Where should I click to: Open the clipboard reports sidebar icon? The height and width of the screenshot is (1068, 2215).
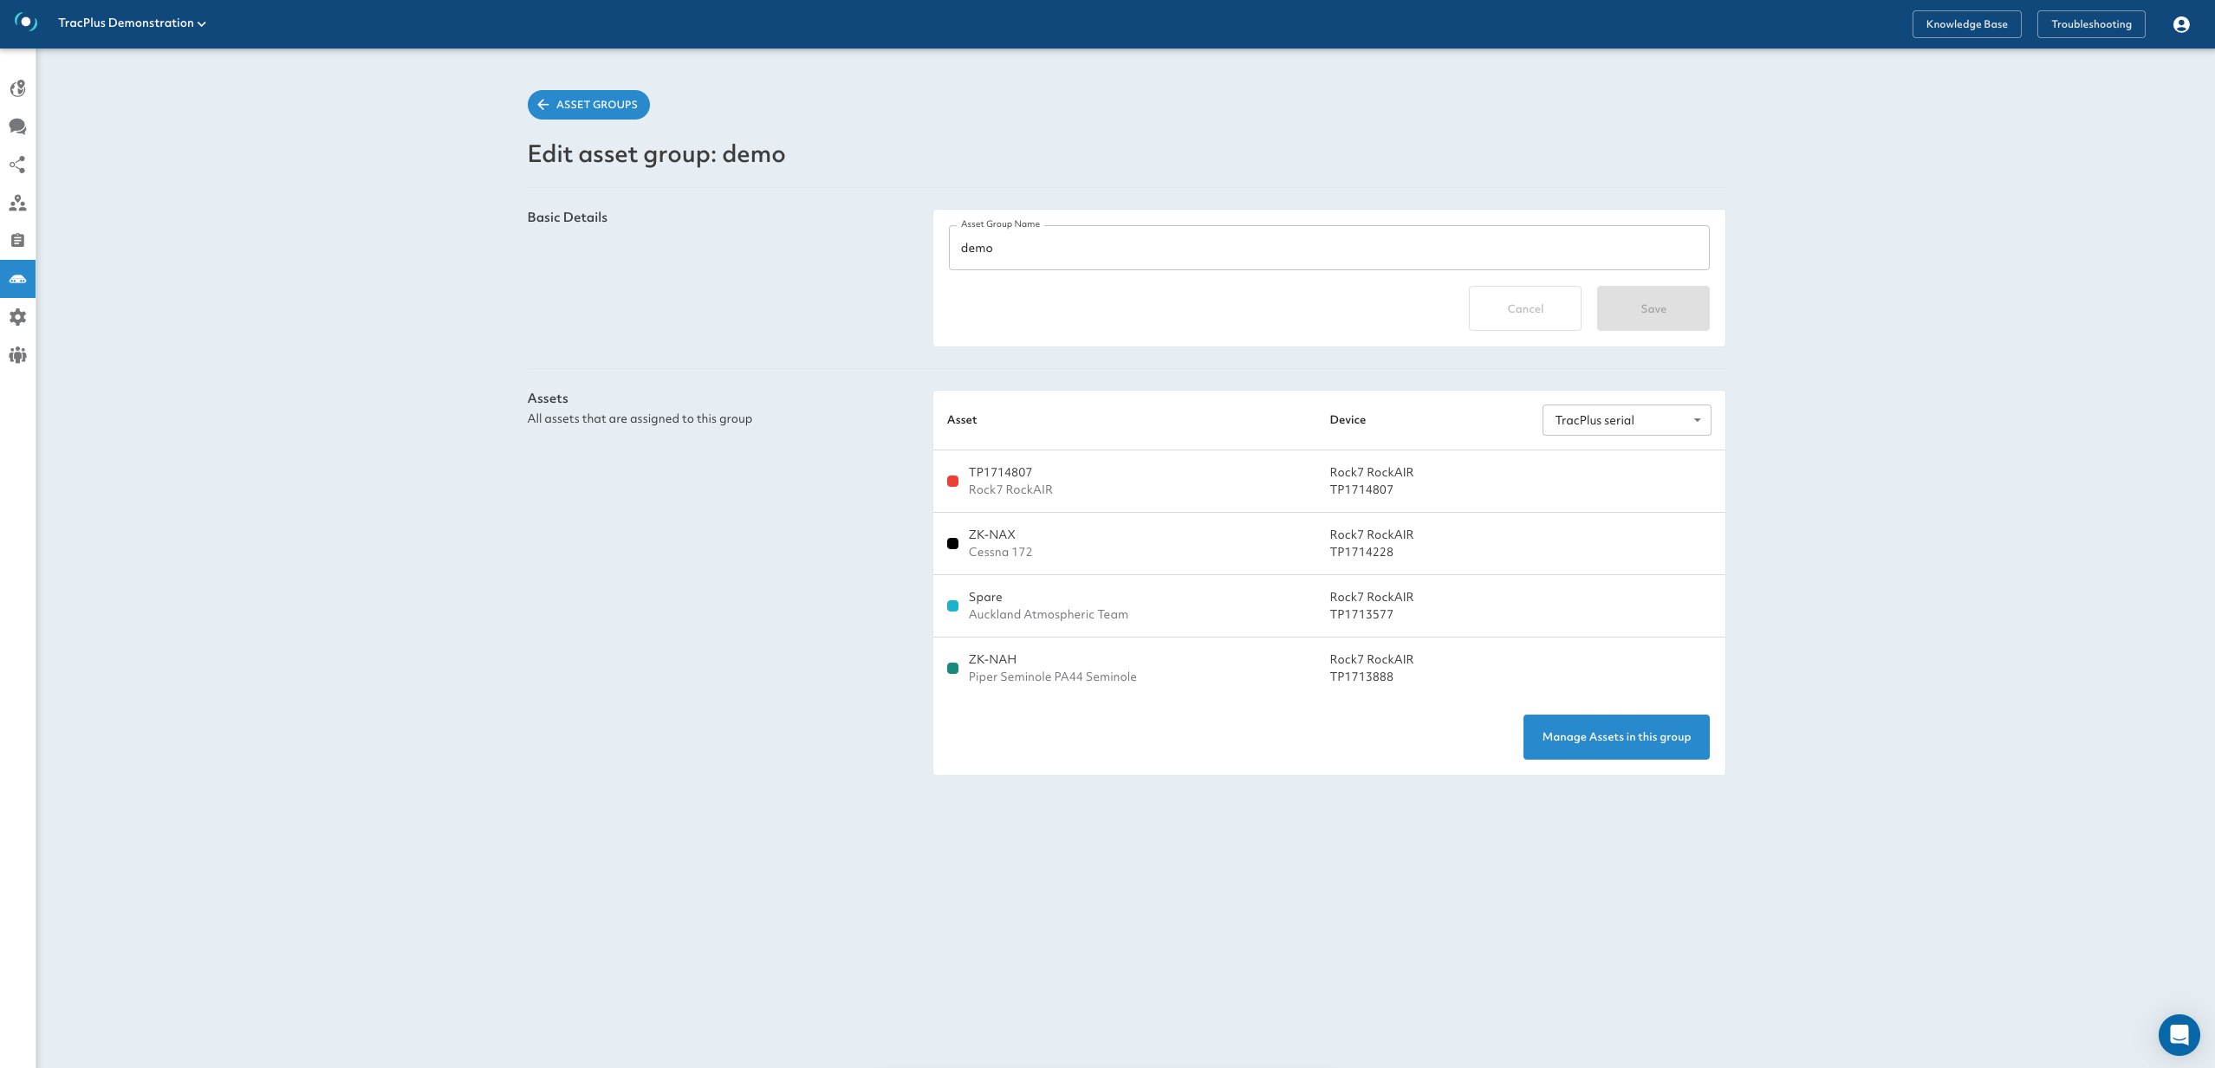[x=17, y=241]
